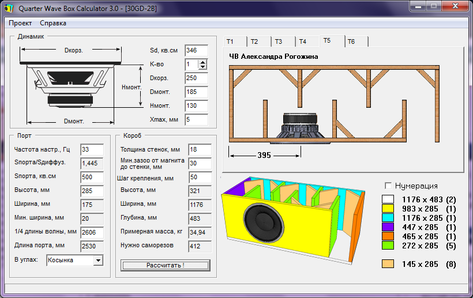Image resolution: width=473 pixels, height=298 pixels.
Task: Switch to the T4 tab
Action: [x=307, y=42]
